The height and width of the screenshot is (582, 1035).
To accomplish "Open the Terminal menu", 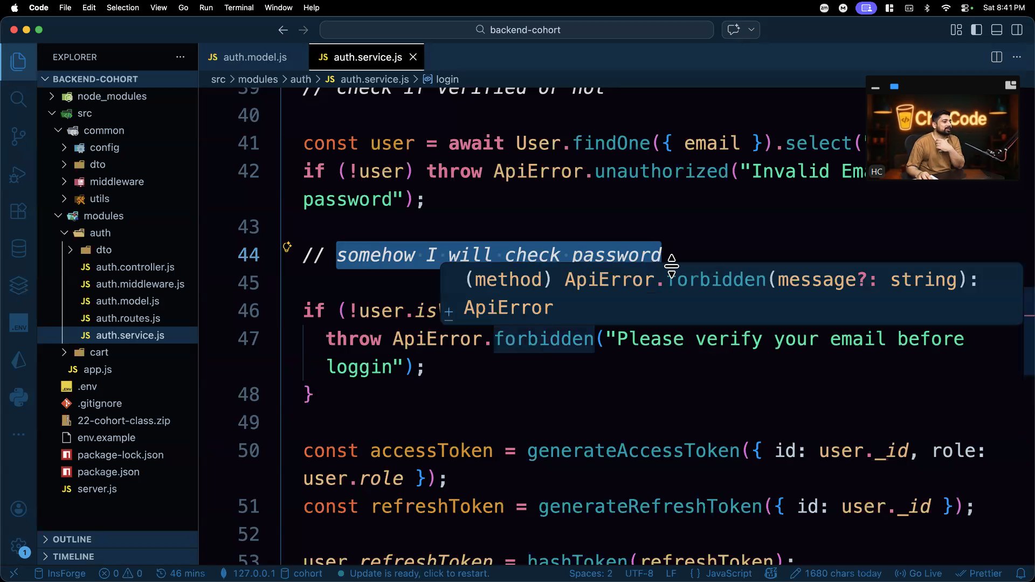I will [x=239, y=8].
